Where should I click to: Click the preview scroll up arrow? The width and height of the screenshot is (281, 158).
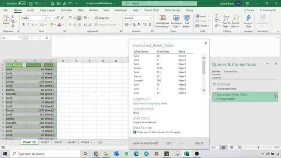(204, 58)
